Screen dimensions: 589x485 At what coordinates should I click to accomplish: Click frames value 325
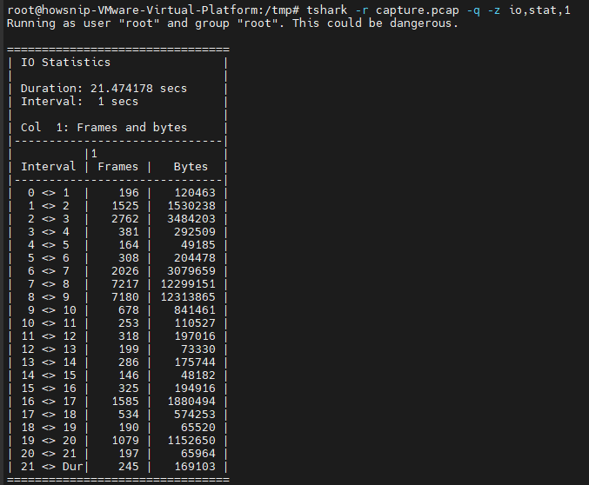pyautogui.click(x=129, y=389)
